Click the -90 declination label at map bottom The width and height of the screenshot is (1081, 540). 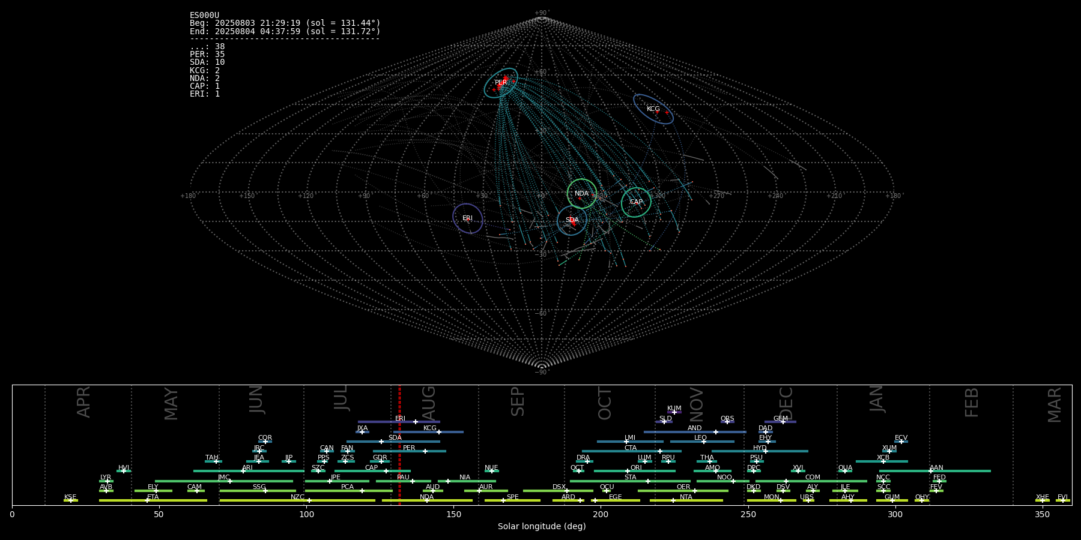pyautogui.click(x=542, y=372)
